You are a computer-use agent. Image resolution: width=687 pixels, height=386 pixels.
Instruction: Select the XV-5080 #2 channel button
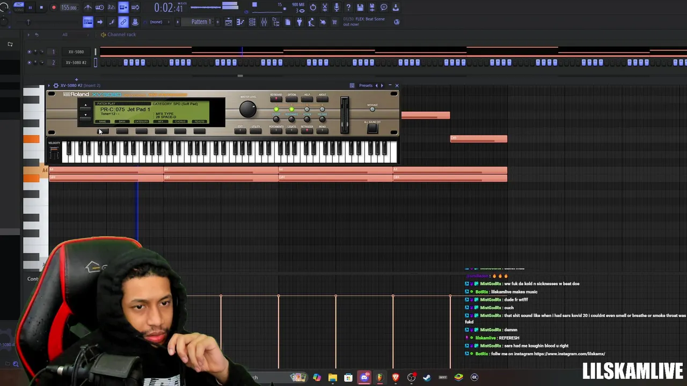coord(76,63)
